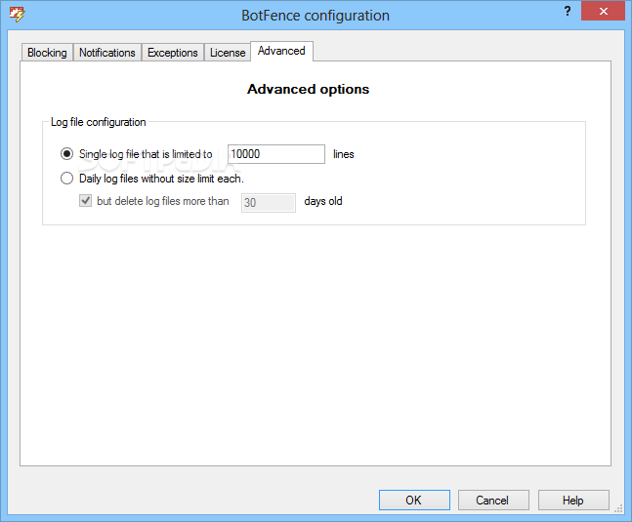Open the Notifications tab
This screenshot has width=632, height=522.
click(x=107, y=53)
